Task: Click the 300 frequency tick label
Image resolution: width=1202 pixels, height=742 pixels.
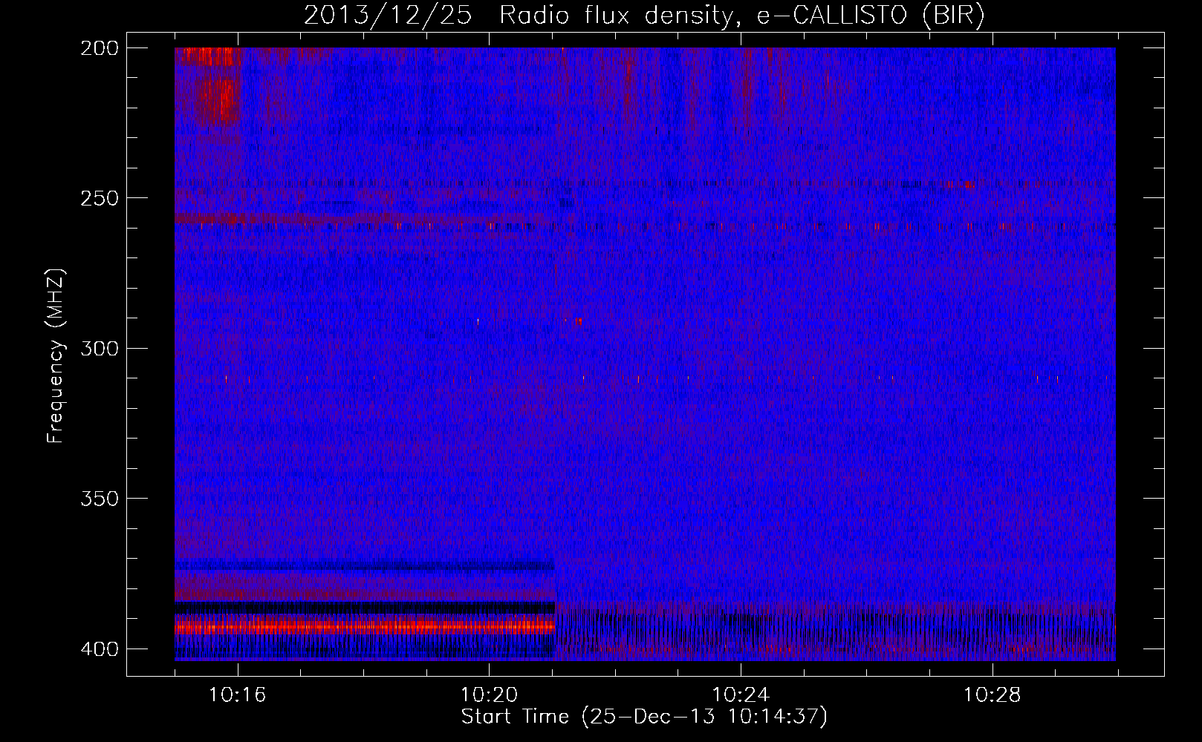Action: [100, 348]
